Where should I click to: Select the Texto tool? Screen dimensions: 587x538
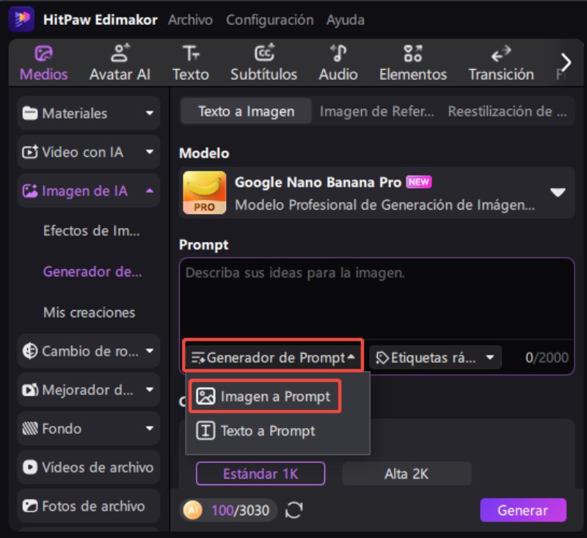190,62
